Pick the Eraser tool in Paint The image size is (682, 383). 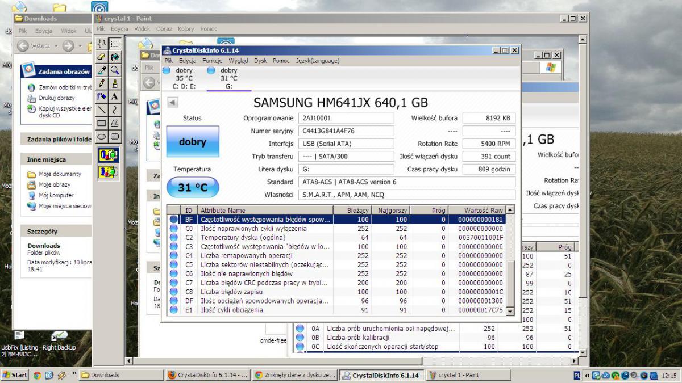tap(101, 57)
